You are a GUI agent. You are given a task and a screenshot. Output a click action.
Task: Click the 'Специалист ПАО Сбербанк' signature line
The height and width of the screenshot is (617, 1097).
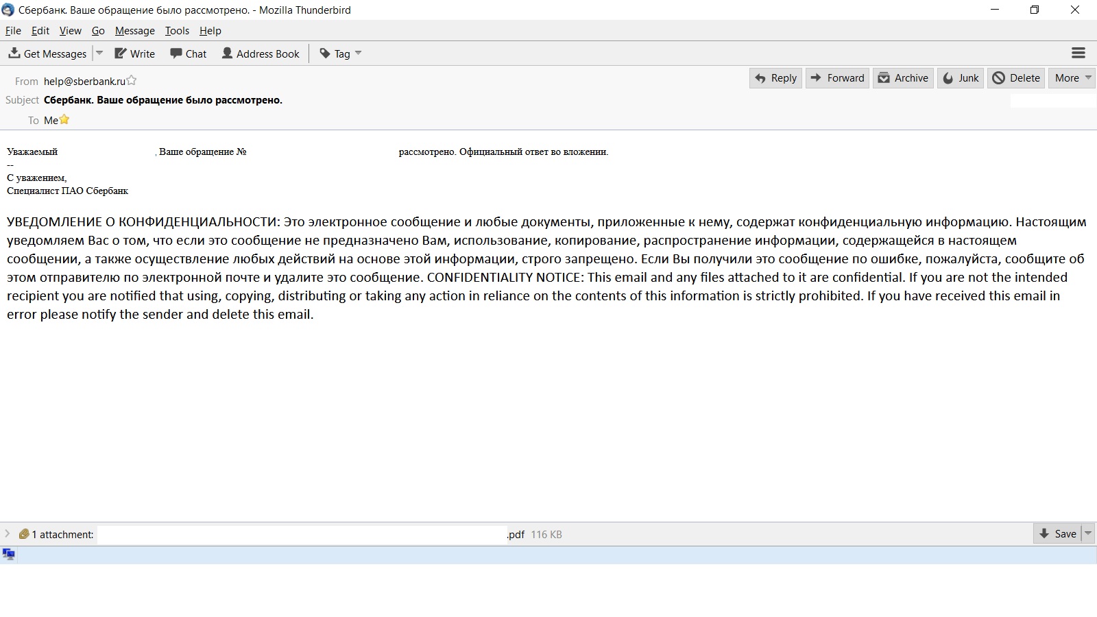(x=68, y=191)
